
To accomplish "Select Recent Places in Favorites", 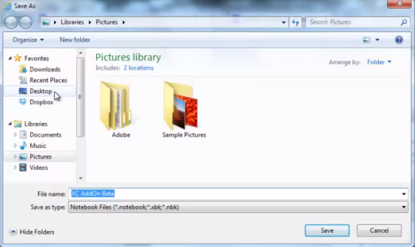I will click(x=48, y=80).
